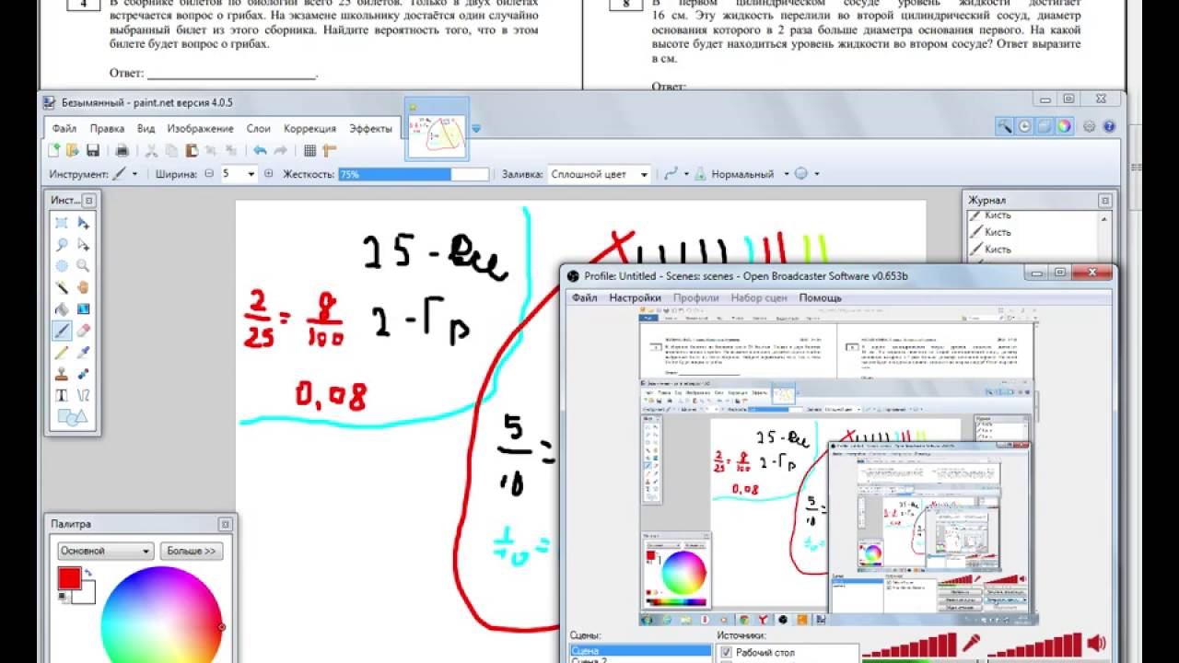Select the Zoom tool in tools panel
Viewport: 1179px width, 663px height.
(84, 266)
